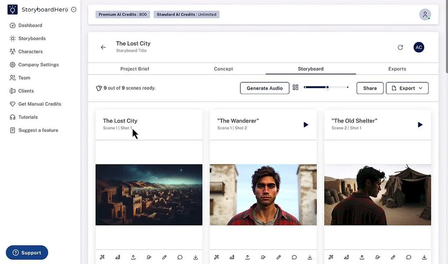Switch to the Exports tab

pyautogui.click(x=397, y=69)
